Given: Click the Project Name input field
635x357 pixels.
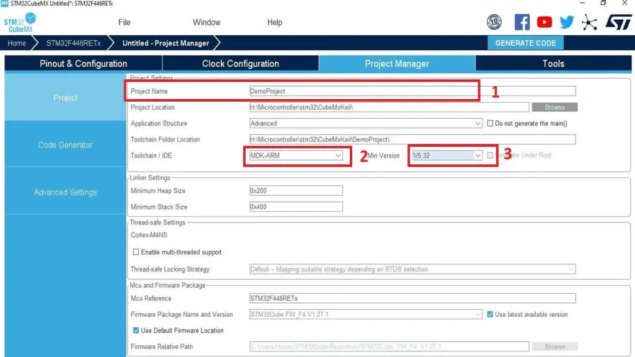Looking at the screenshot, I should tap(412, 91).
